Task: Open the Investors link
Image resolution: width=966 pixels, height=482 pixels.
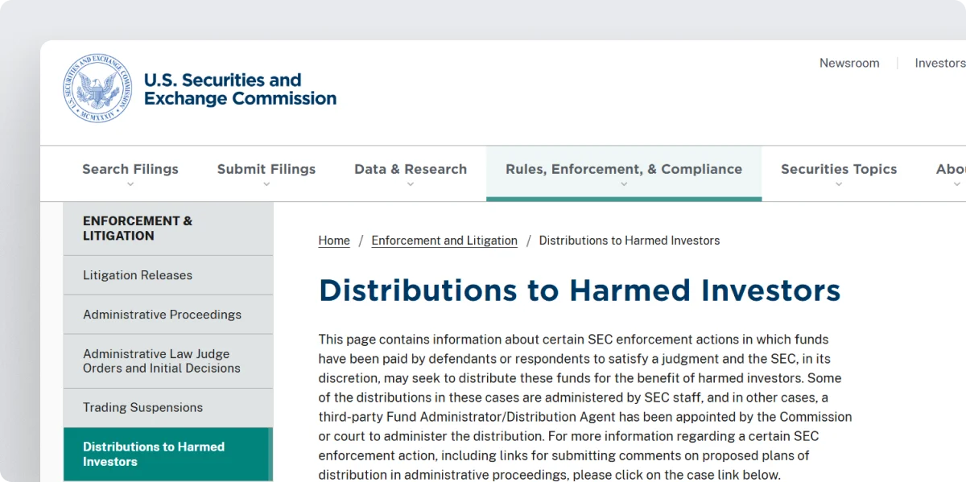Action: coord(939,63)
